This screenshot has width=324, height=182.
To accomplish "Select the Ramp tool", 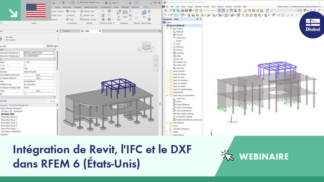I will pos(71,15).
